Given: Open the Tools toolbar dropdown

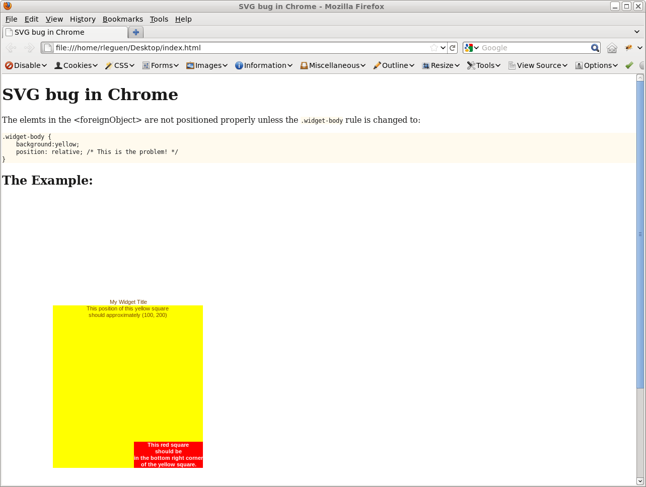Looking at the screenshot, I should (484, 65).
